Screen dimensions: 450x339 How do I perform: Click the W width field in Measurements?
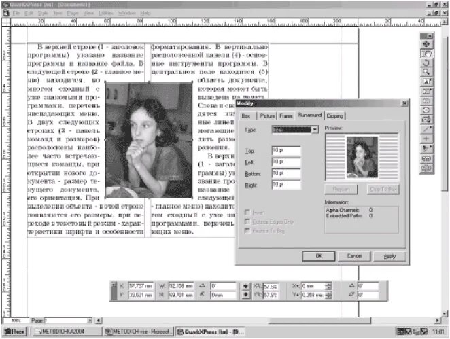click(x=181, y=286)
